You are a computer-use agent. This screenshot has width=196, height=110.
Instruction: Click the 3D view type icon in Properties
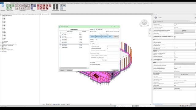tap(156, 18)
